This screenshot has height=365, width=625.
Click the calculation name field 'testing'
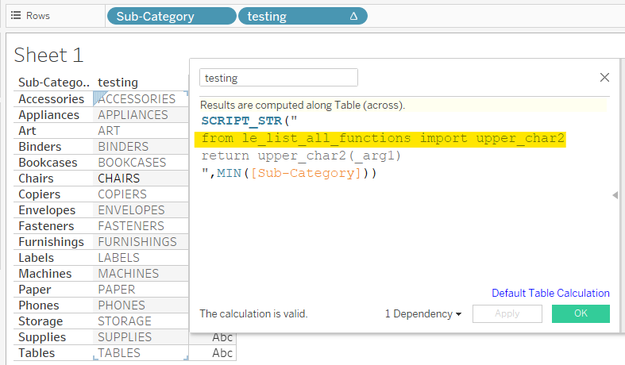tap(278, 78)
